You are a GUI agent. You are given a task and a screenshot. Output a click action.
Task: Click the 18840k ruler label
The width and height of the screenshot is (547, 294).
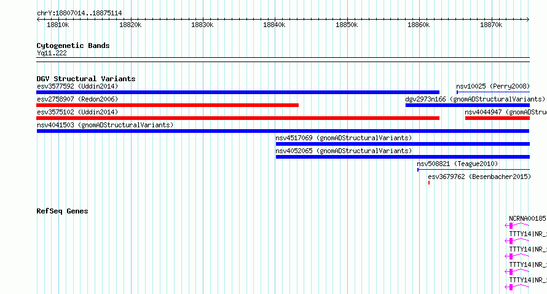tap(274, 25)
